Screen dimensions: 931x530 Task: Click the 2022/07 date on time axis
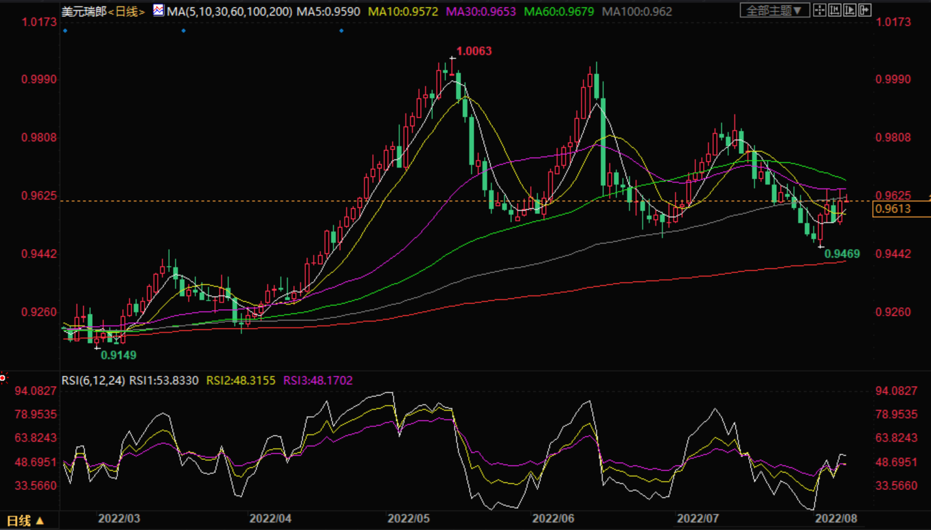(x=697, y=519)
